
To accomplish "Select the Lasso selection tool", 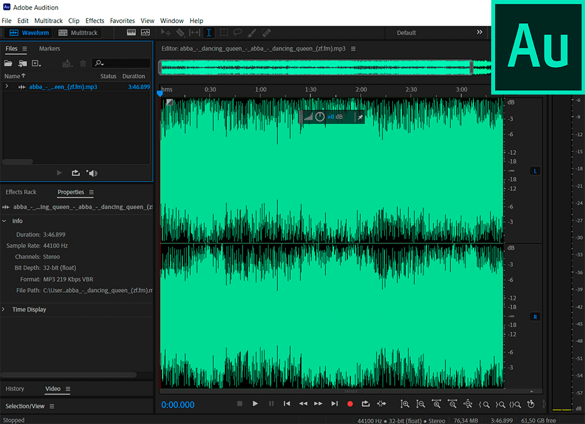I will tap(238, 33).
